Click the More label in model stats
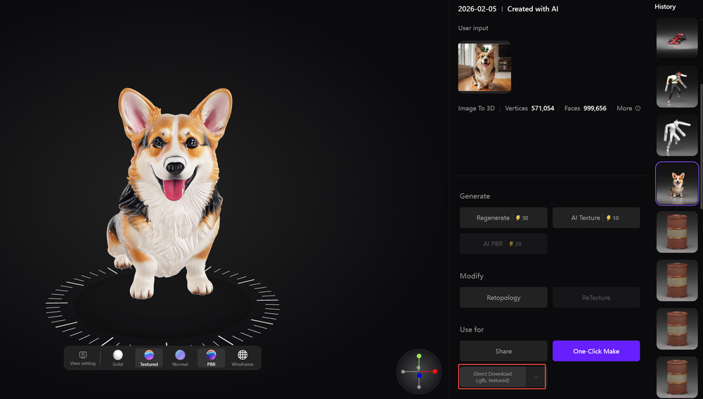Image resolution: width=703 pixels, height=399 pixels. 624,108
